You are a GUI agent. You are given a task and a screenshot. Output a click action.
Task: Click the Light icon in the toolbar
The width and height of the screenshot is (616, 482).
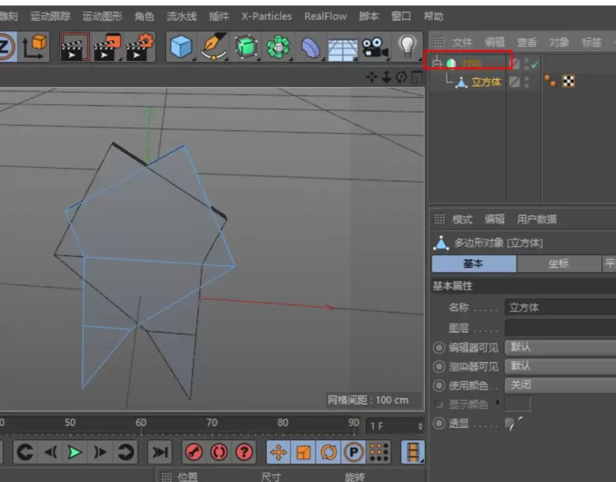(x=407, y=46)
